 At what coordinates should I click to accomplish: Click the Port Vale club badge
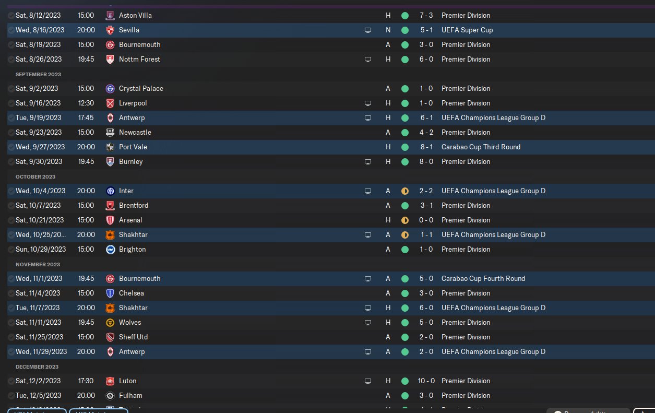click(110, 147)
